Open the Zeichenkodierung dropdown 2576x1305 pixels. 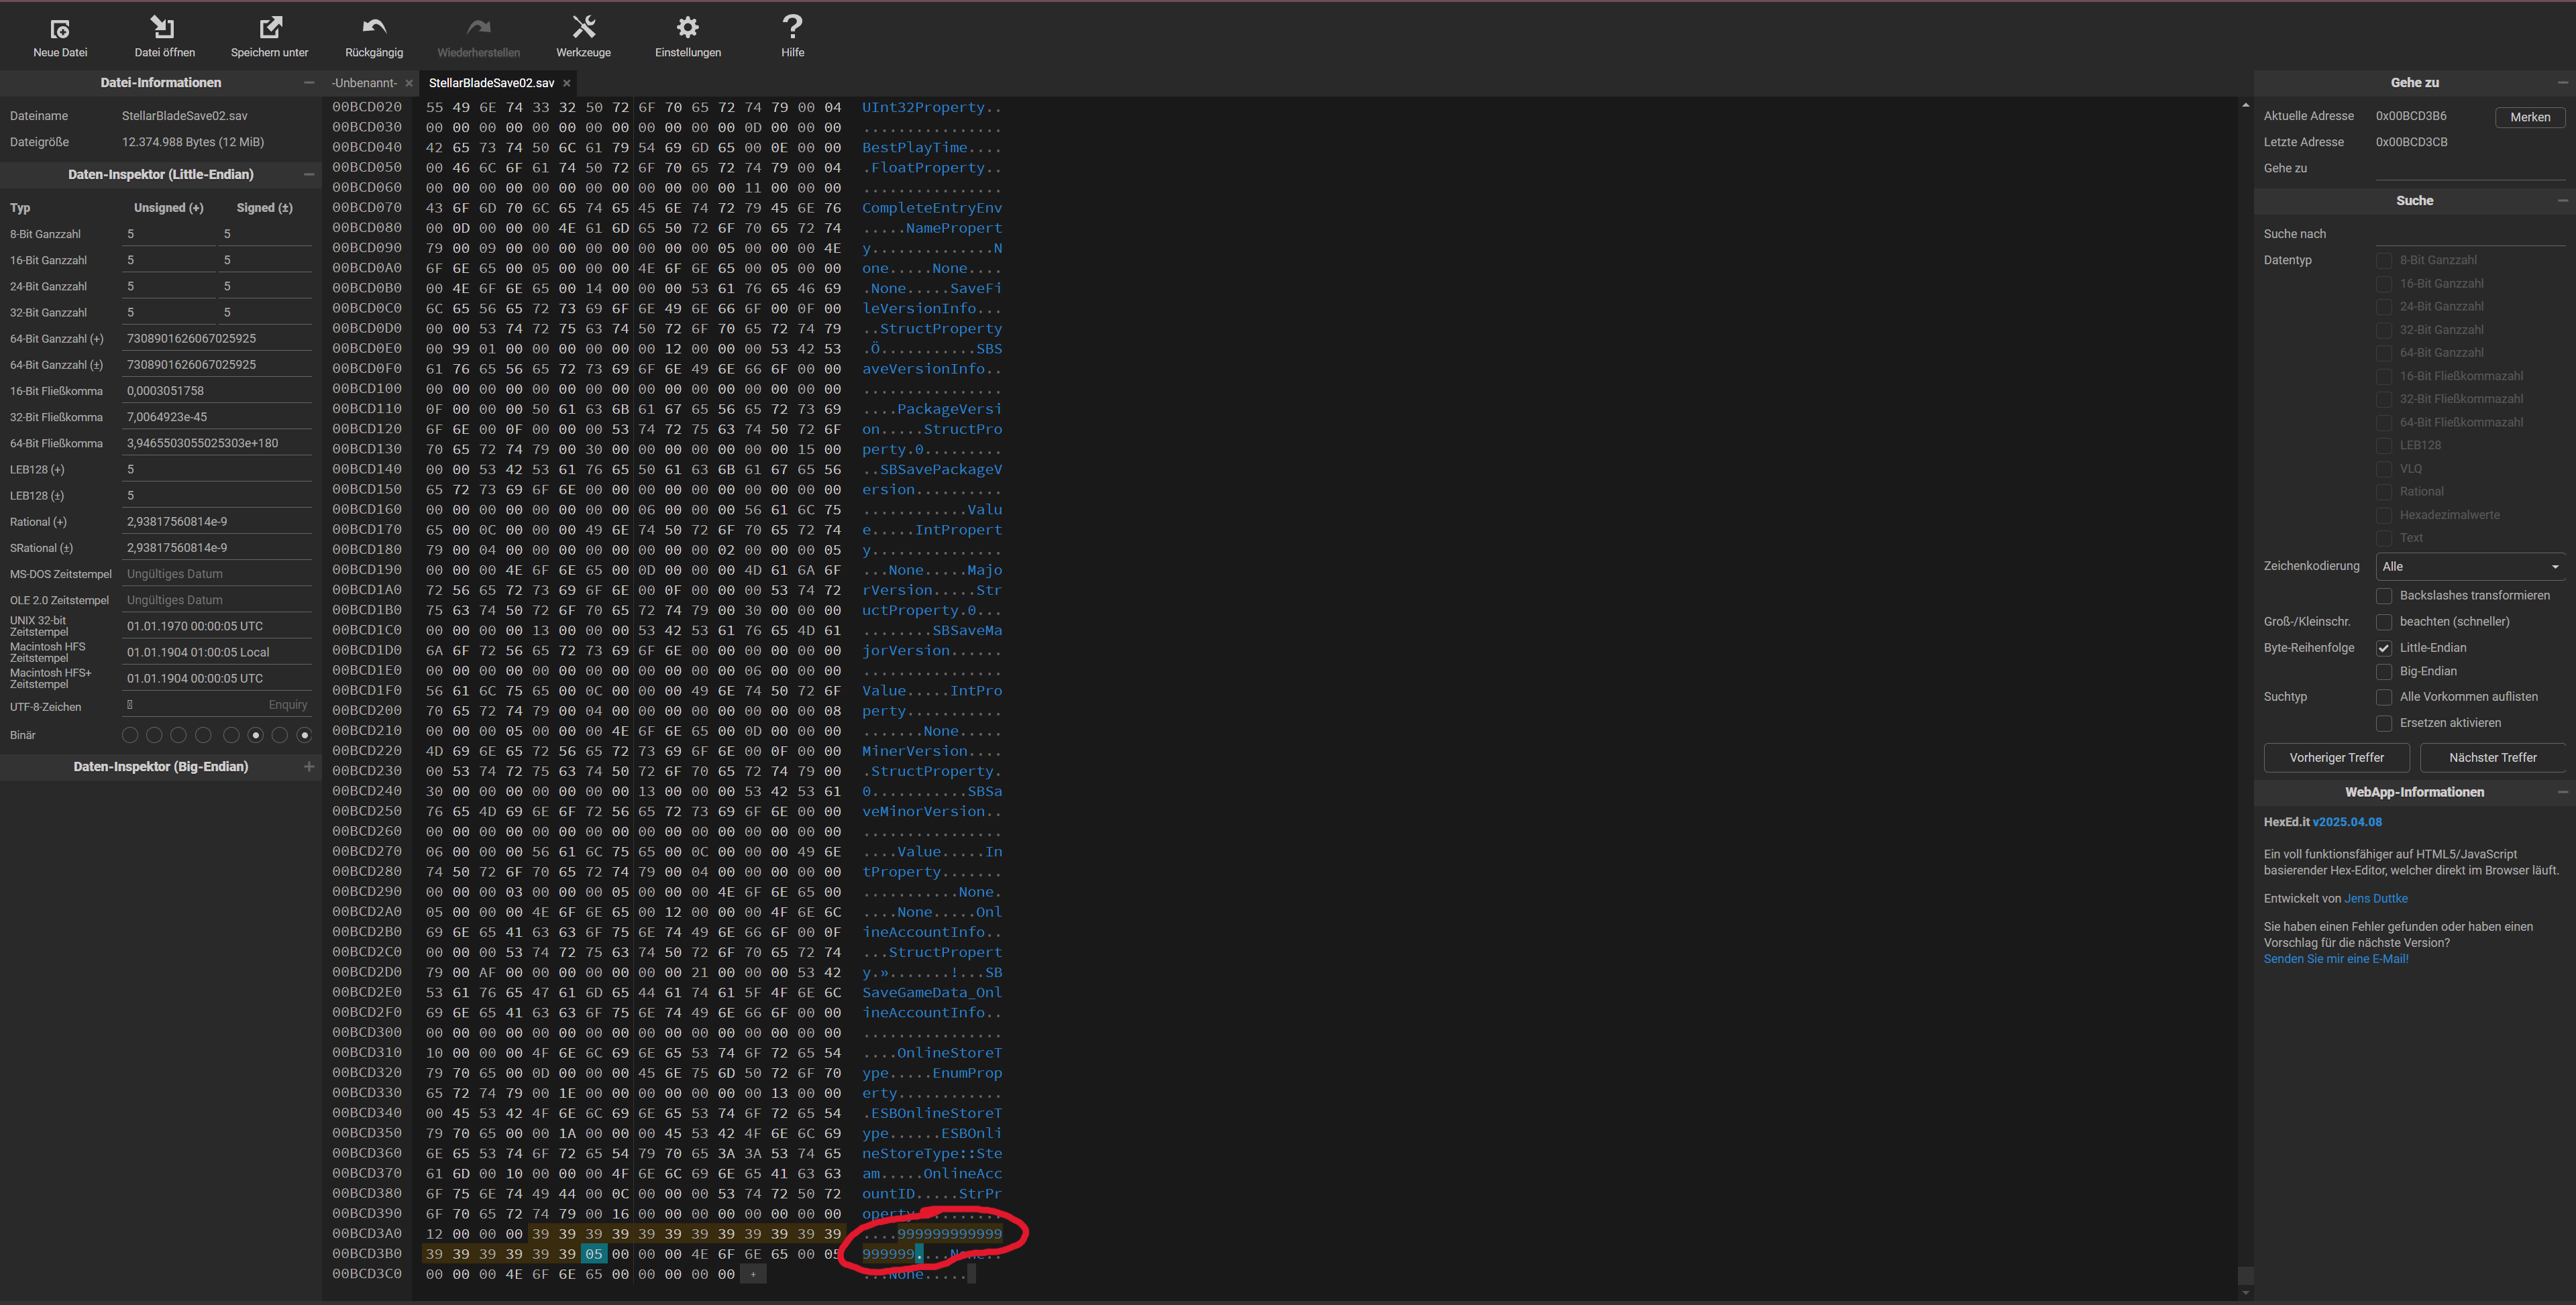2470,566
